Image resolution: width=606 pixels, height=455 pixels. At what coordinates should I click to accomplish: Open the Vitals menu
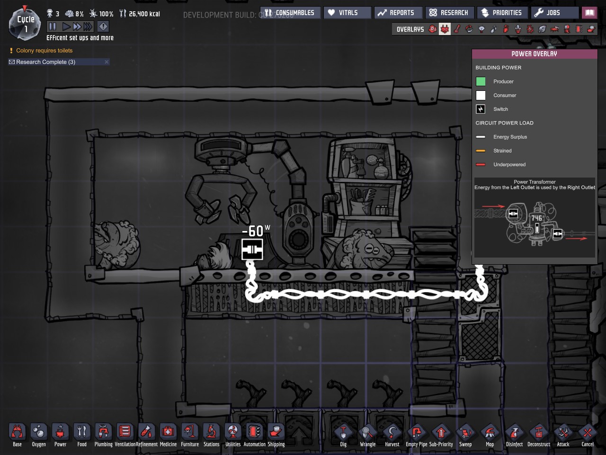tap(348, 13)
